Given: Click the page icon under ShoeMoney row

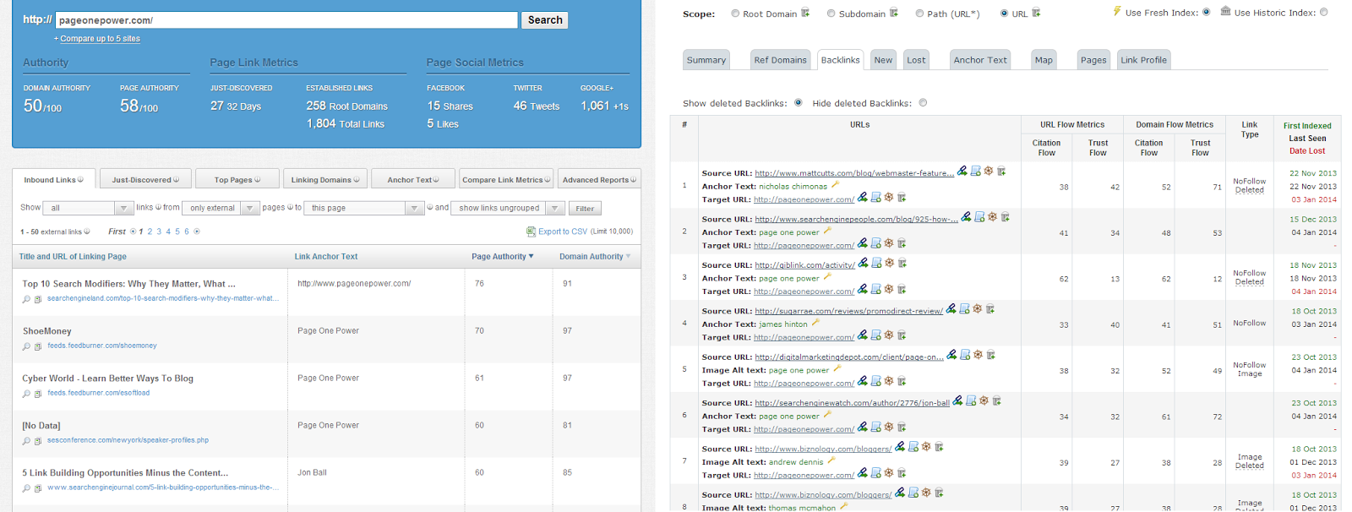Looking at the screenshot, I should pos(38,346).
